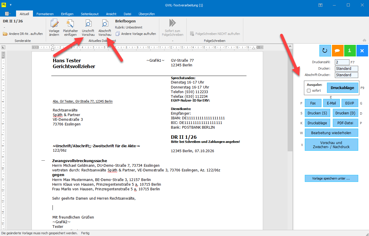Click the E-Mail button
The height and width of the screenshot is (236, 369).
331,103
